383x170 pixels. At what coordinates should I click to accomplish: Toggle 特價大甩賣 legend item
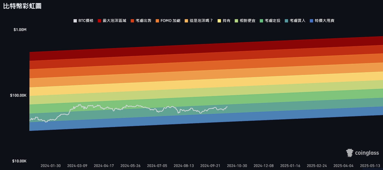[322, 21]
